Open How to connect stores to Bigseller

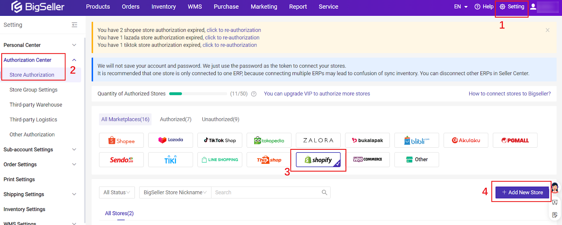[510, 94]
